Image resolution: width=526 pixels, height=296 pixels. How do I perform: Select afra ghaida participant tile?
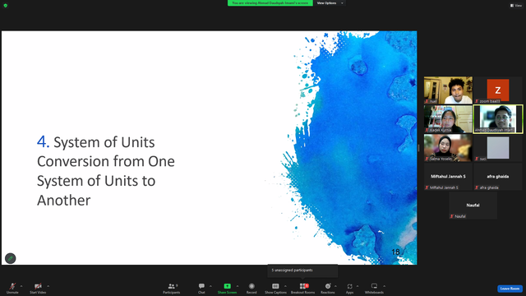point(498,177)
